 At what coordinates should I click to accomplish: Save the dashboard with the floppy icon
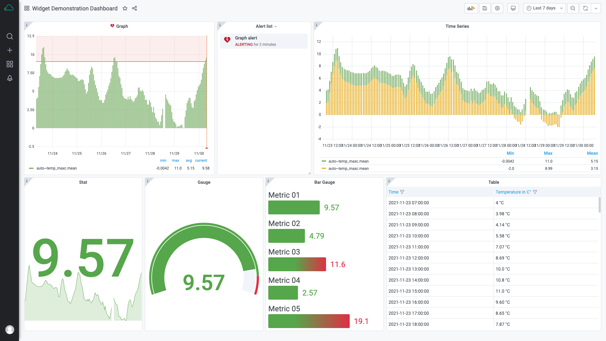[x=484, y=8]
